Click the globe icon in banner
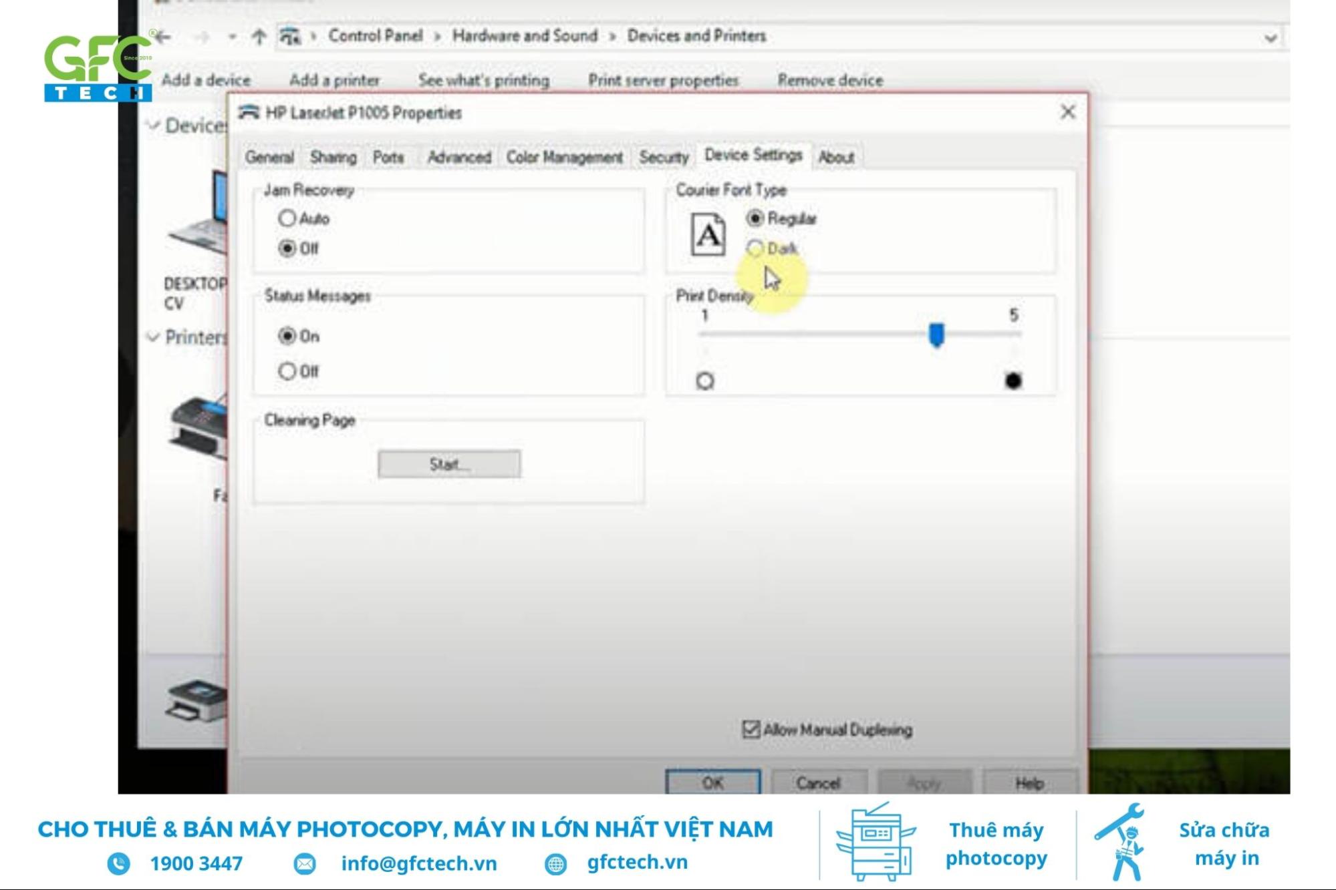 coord(555,864)
